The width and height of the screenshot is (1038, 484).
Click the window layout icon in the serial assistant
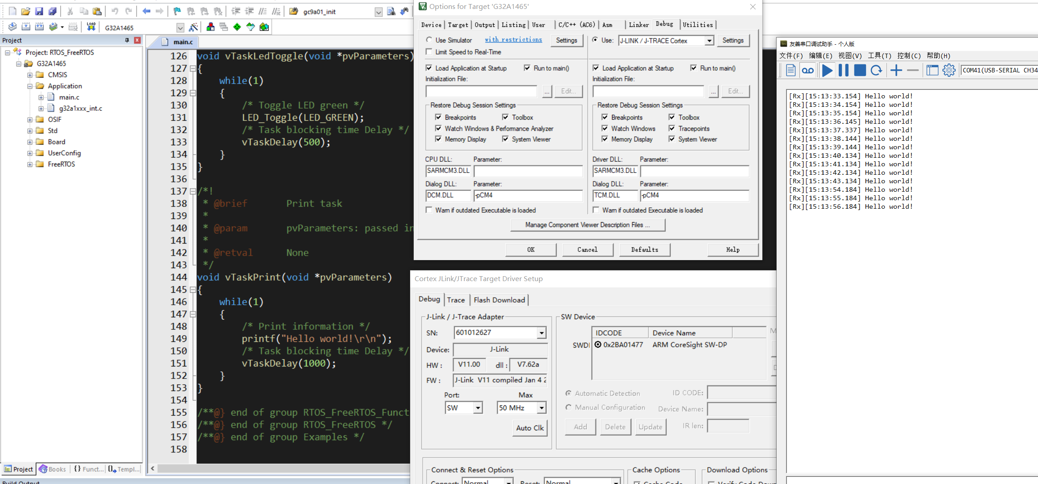click(932, 70)
